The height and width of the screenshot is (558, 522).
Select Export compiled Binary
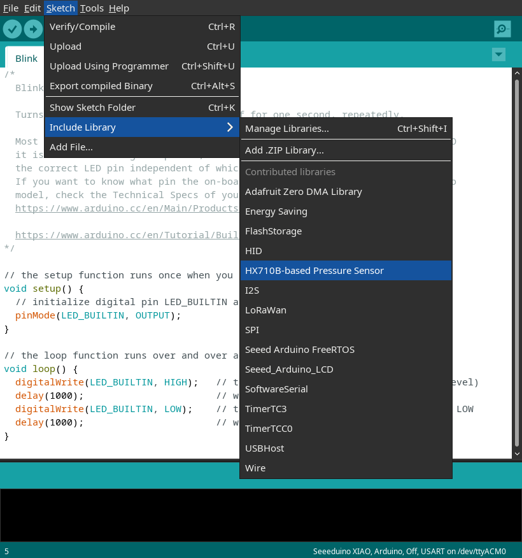142,86
